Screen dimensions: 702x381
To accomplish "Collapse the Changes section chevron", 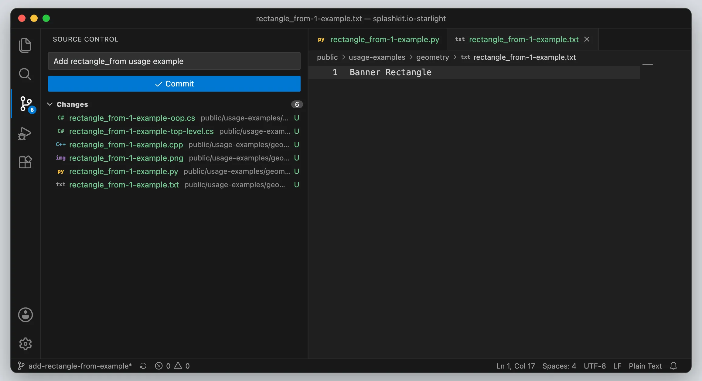I will (50, 104).
